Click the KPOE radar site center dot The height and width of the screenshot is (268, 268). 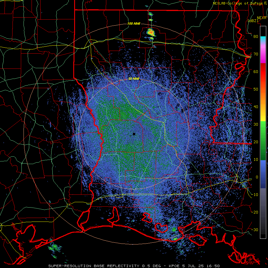click(134, 134)
